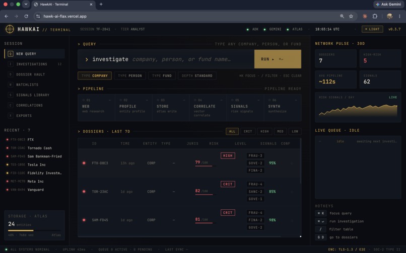Filter dossiers by MED level
This screenshot has height=253, width=406.
(x=280, y=131)
